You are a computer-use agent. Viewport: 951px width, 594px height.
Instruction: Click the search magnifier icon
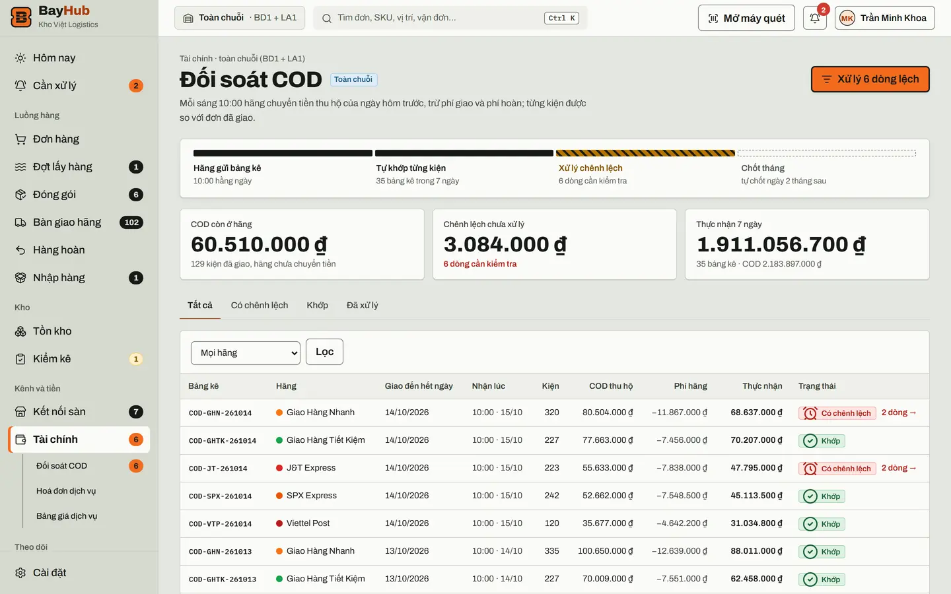click(x=326, y=18)
